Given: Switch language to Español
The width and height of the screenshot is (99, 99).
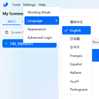Looking at the screenshot, I should (76, 64).
